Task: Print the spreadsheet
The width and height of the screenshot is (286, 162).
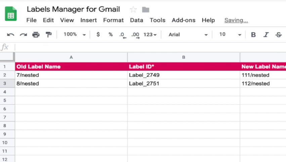Action: click(36, 35)
